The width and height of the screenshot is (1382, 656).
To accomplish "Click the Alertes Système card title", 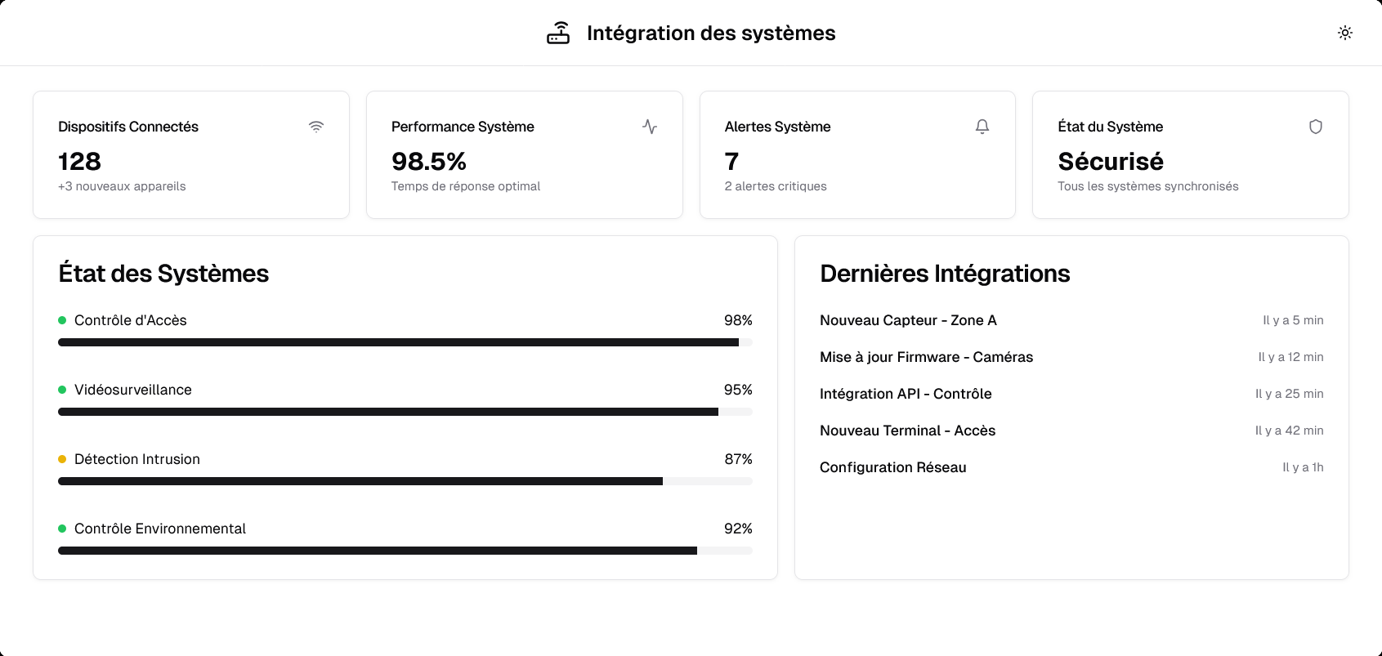I will [x=777, y=127].
